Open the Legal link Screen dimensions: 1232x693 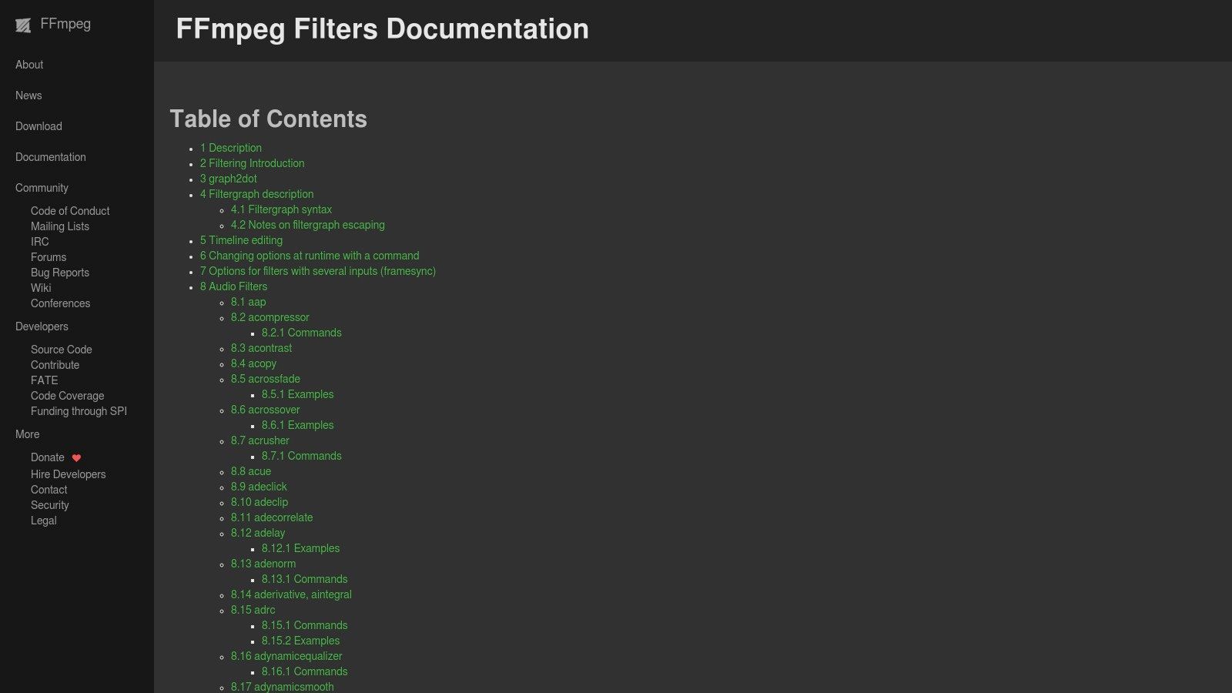click(x=43, y=521)
